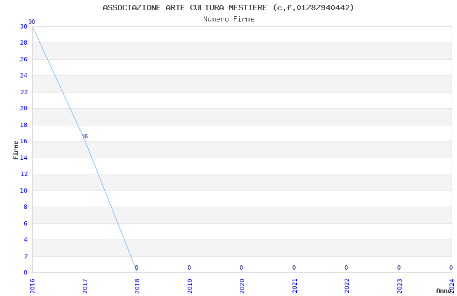Select the 0 data label for 2023

399,267
